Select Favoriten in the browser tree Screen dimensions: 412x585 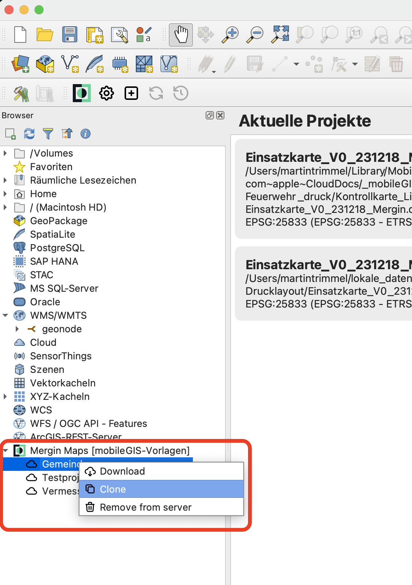coord(51,167)
